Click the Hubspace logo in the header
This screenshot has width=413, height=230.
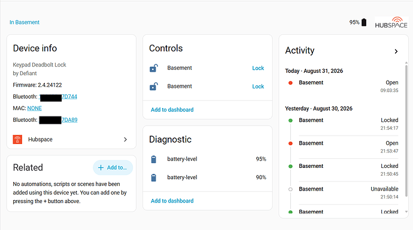(391, 23)
